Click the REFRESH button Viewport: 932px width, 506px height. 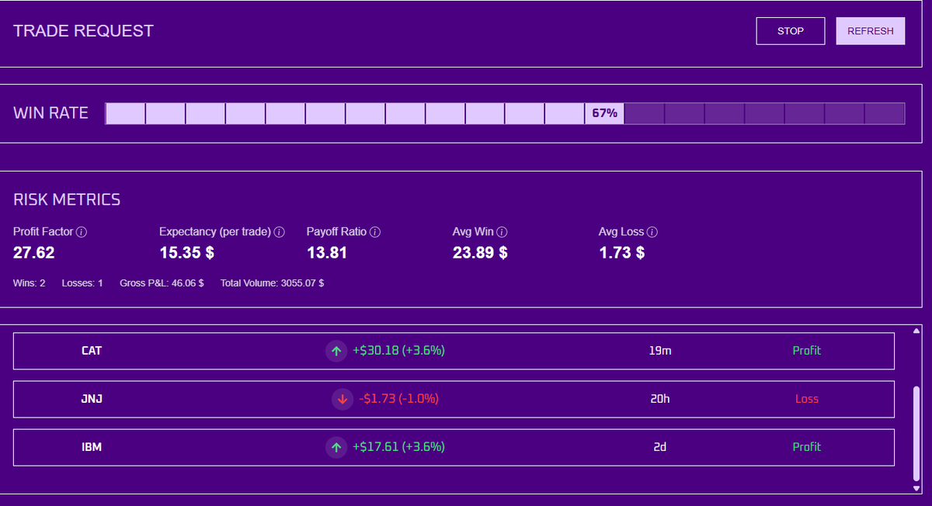(871, 31)
